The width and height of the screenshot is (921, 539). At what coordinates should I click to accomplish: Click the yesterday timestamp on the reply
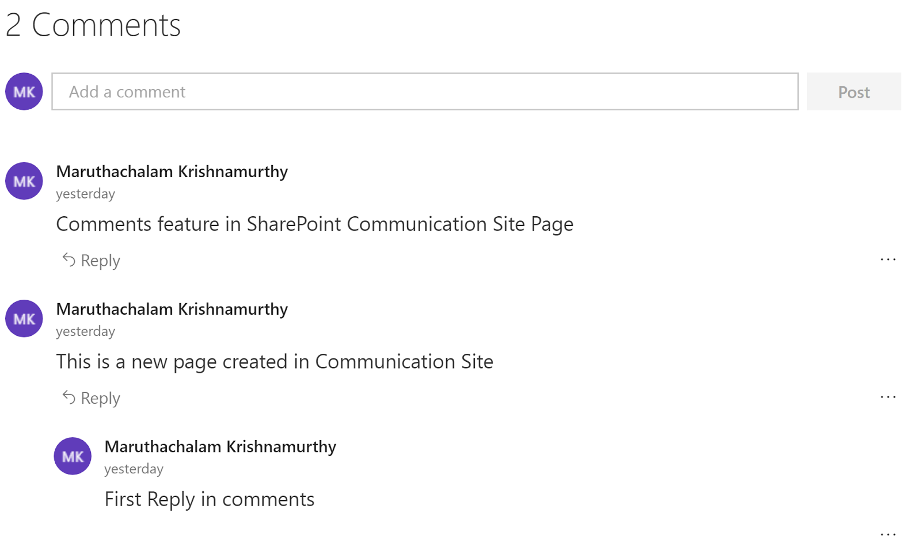click(134, 469)
